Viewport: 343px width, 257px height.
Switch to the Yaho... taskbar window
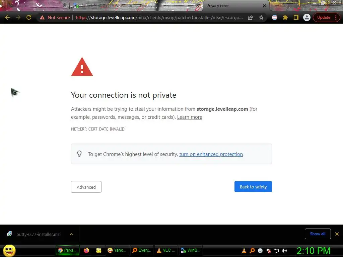point(117,250)
